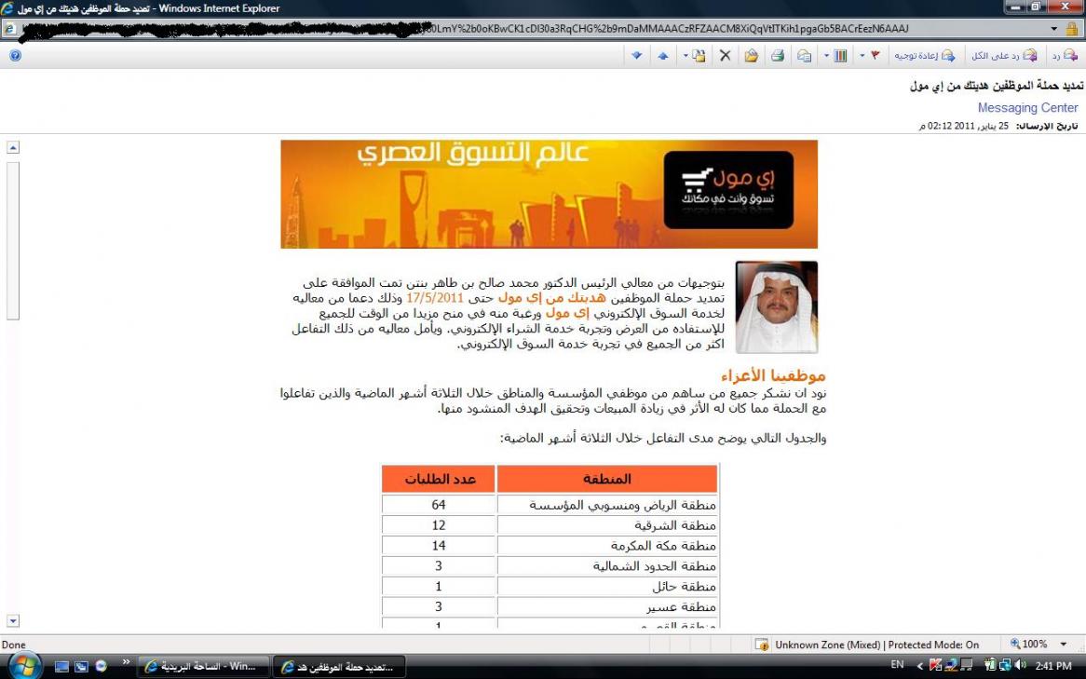Switch to the 'الساحة البريدية' taskbar window
The height and width of the screenshot is (679, 1086).
point(202,667)
